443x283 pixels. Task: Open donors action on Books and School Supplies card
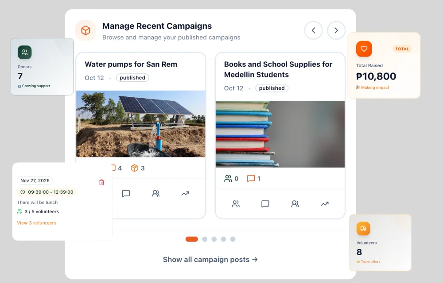coord(236,204)
